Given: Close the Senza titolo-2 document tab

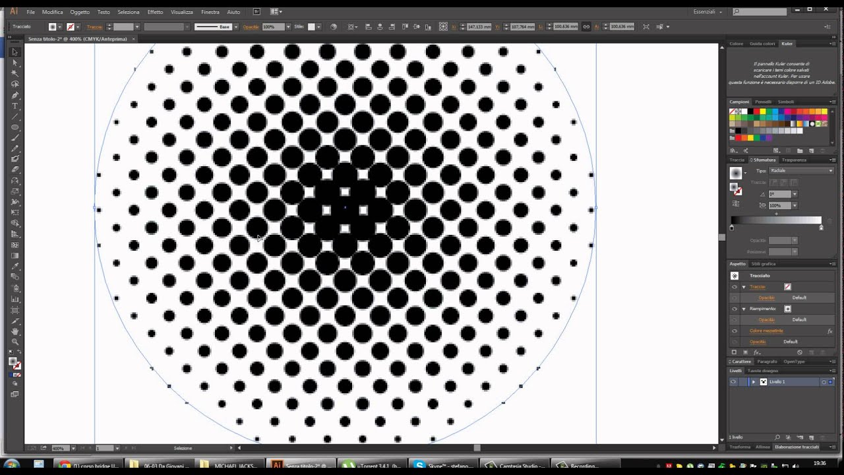Looking at the screenshot, I should point(135,39).
